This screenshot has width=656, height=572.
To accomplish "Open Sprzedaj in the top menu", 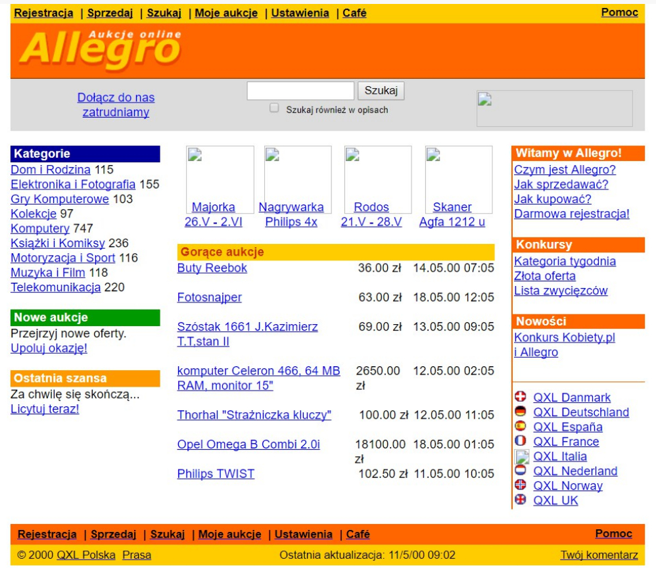I will pyautogui.click(x=110, y=13).
